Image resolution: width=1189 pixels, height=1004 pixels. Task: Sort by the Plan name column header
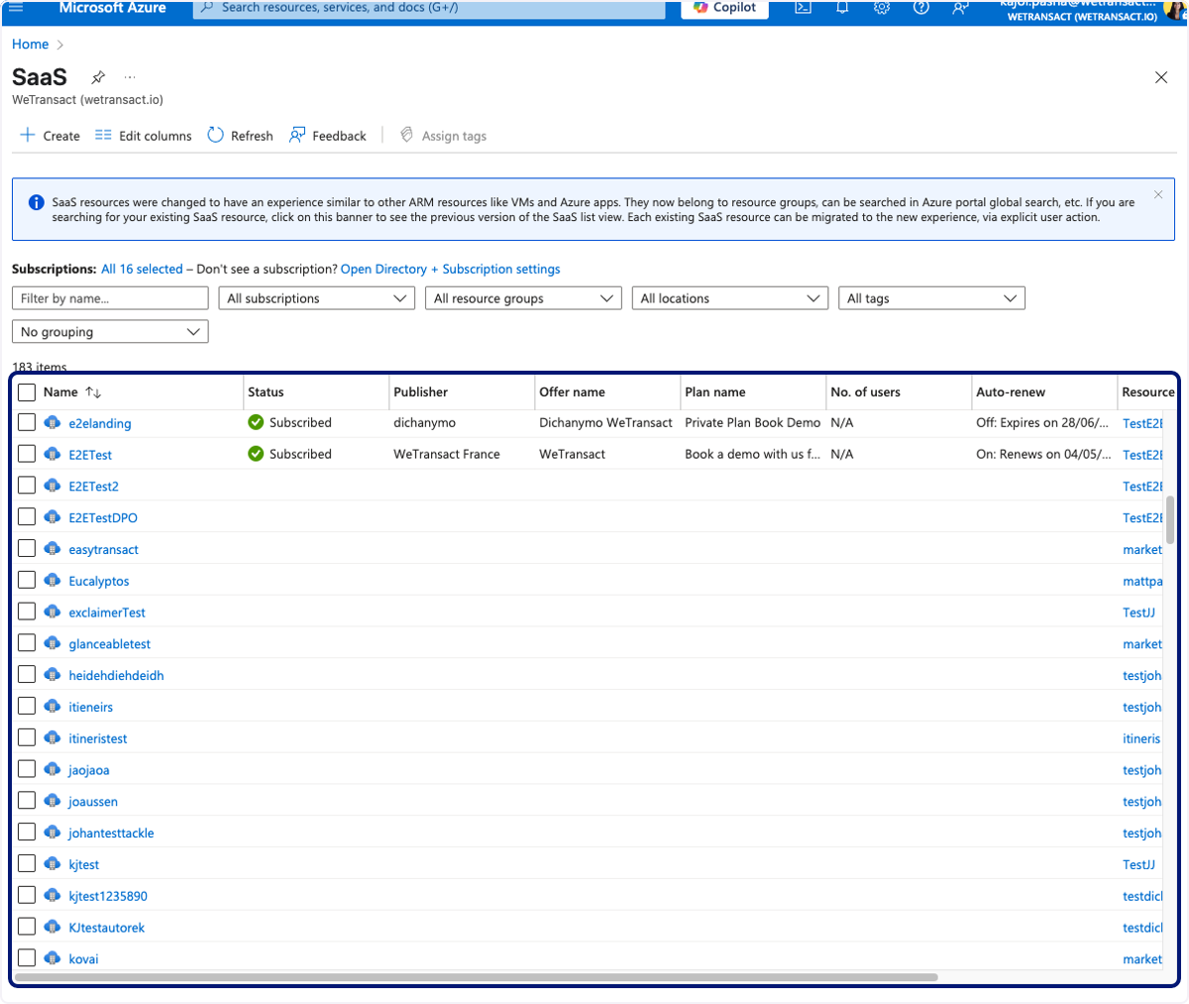click(x=715, y=392)
